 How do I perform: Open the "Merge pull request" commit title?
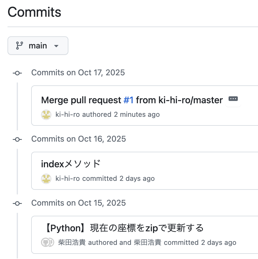tap(81, 100)
